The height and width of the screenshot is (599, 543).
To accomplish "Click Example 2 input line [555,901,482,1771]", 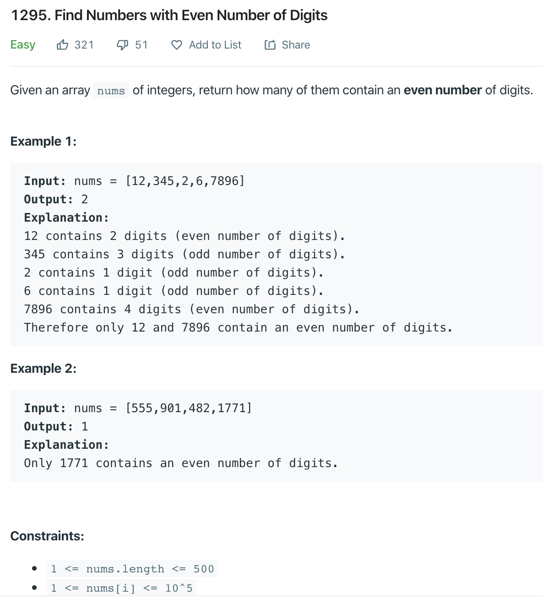I will [x=138, y=408].
